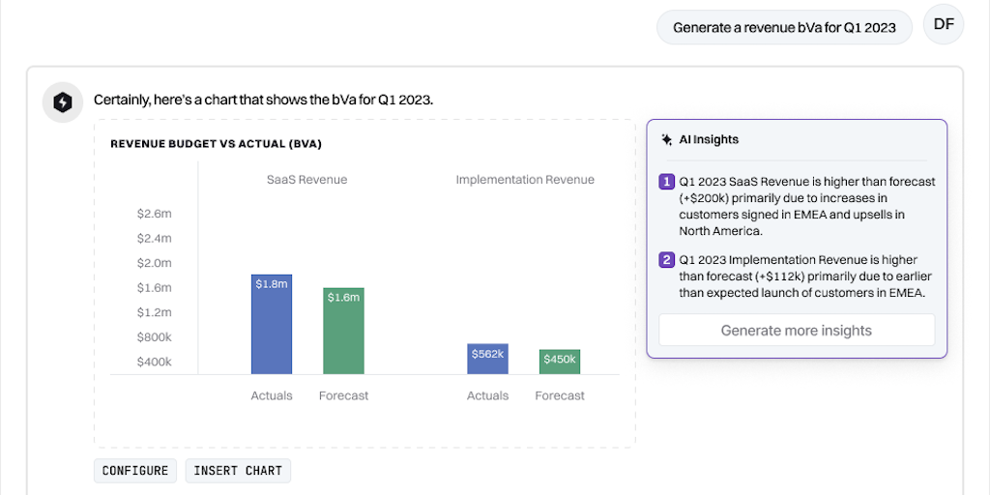Select the SaaS Revenue chart heading
Screen dimensions: 990x495
click(x=306, y=180)
